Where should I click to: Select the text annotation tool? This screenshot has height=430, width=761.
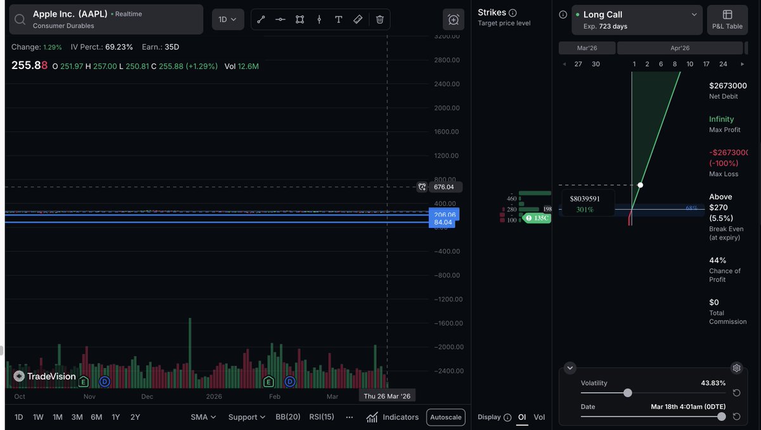[x=339, y=20]
